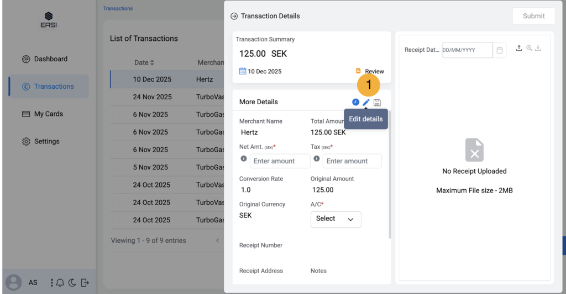
Task: Open the notifications bell icon
Action: point(60,283)
